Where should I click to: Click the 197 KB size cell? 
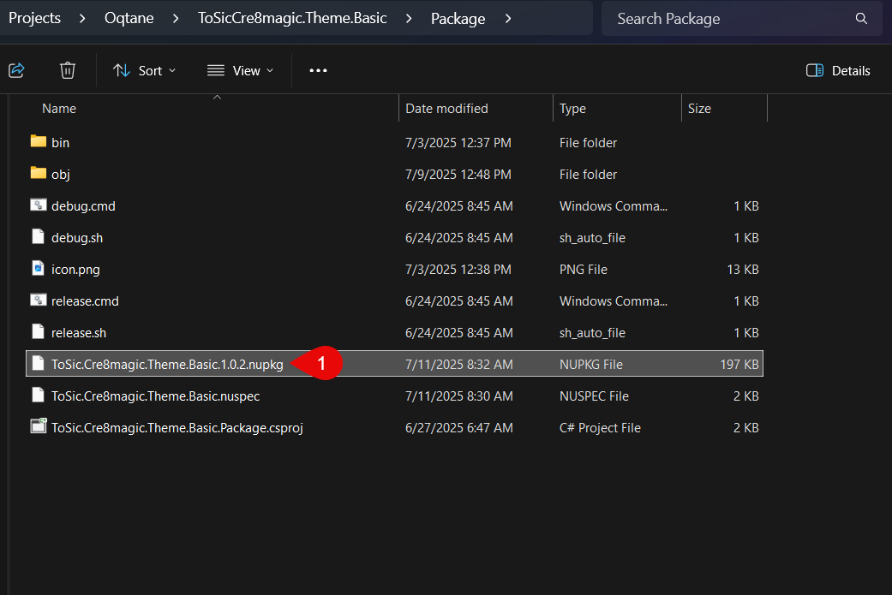739,364
